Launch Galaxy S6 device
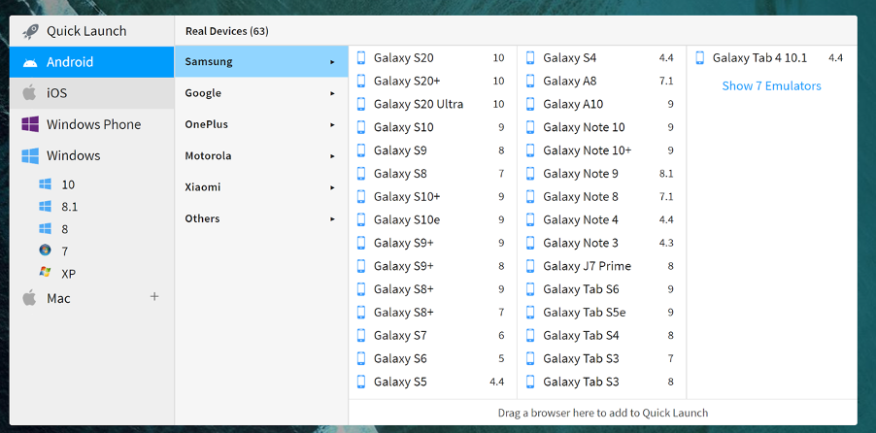Screen dimensions: 876x433 pos(431,358)
